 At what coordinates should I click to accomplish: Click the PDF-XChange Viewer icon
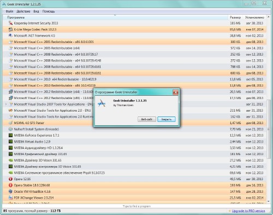pyautogui.click(x=10, y=198)
